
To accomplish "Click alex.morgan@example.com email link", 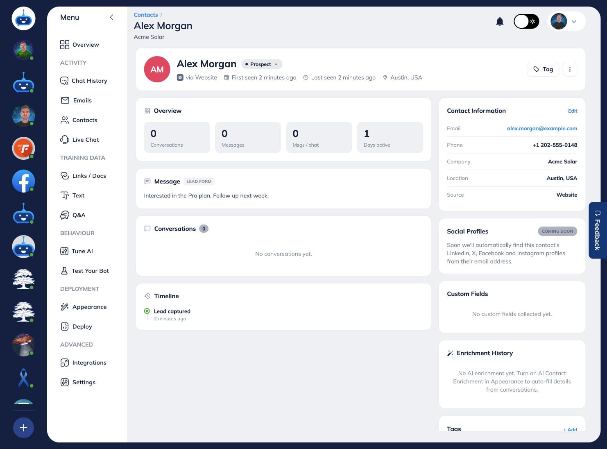I will [542, 128].
